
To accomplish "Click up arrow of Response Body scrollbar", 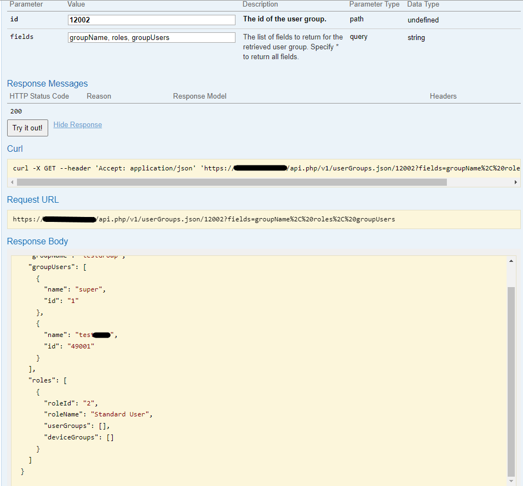I will (x=511, y=261).
